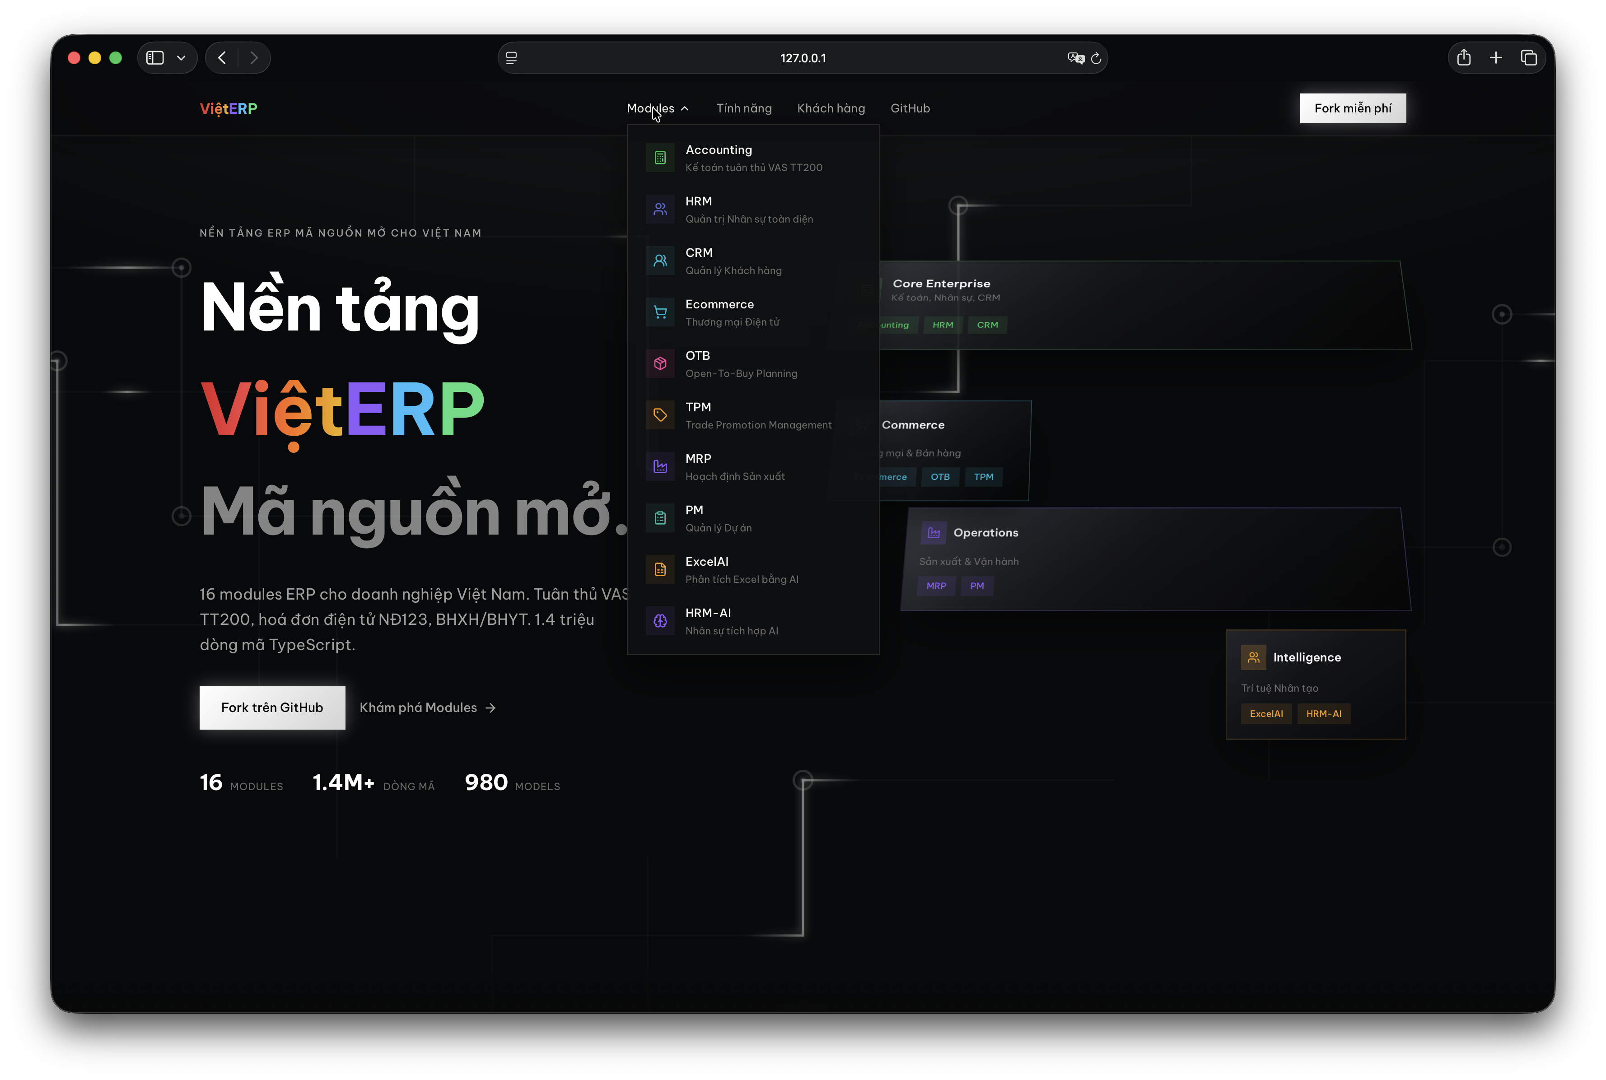Open the sidebar options chevron dropdown

pyautogui.click(x=181, y=58)
